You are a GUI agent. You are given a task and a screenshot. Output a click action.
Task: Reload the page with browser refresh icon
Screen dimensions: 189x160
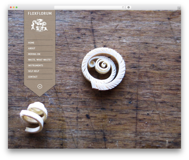click(x=123, y=8)
